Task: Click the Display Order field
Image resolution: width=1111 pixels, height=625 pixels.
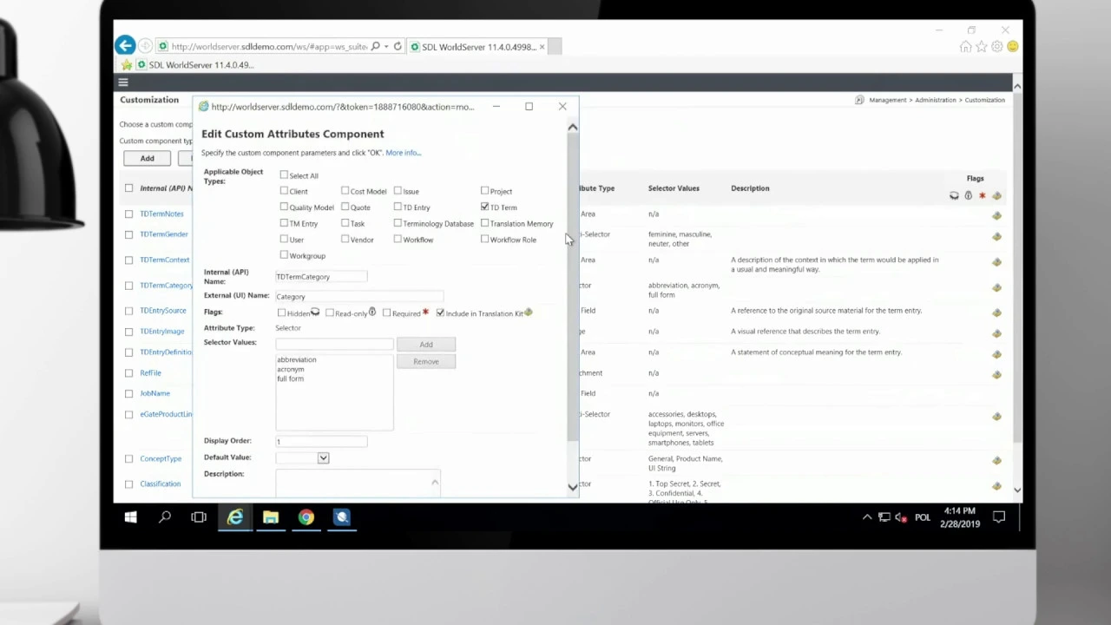Action: click(321, 441)
